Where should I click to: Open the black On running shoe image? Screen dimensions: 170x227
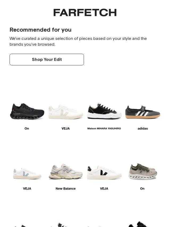tap(27, 111)
